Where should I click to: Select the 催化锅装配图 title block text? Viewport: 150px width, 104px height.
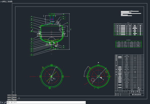pos(137,95)
